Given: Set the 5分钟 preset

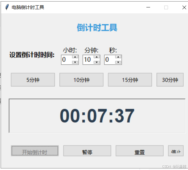Looking at the screenshot, I should pos(33,80).
